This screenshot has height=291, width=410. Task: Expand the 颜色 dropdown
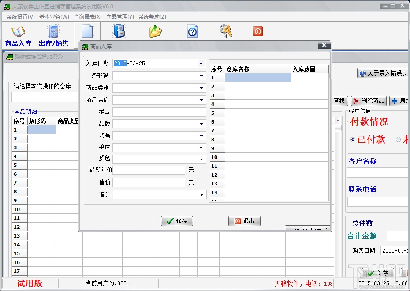(201, 159)
